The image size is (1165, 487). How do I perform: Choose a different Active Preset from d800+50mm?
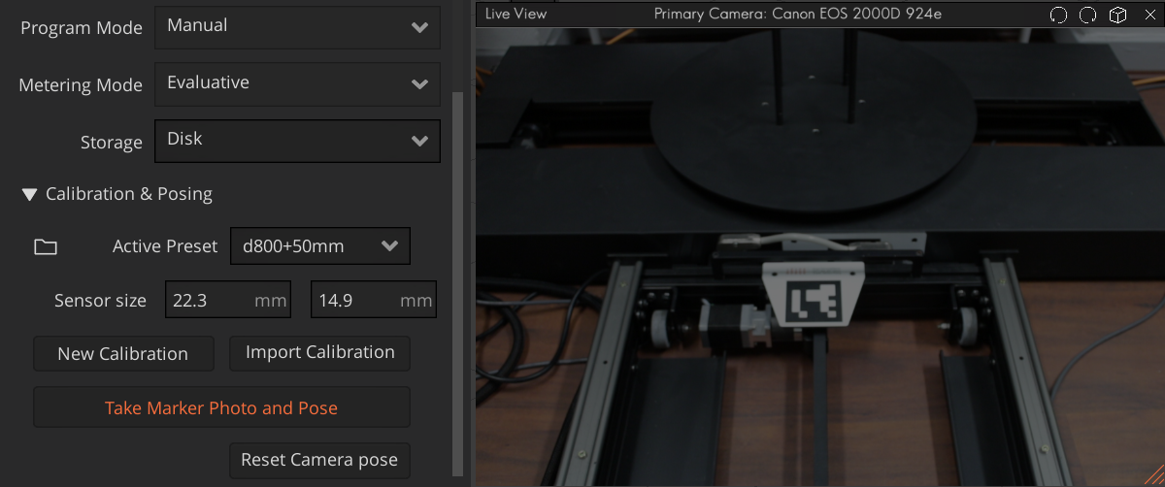319,246
